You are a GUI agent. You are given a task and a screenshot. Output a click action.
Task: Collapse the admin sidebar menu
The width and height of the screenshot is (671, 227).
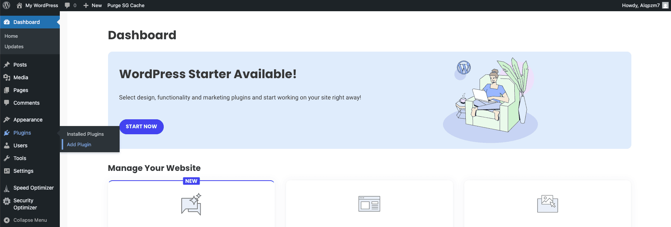click(30, 220)
